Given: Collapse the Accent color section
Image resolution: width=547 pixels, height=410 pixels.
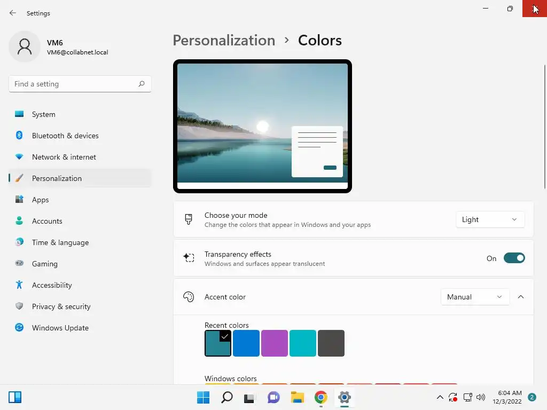Looking at the screenshot, I should pyautogui.click(x=520, y=297).
